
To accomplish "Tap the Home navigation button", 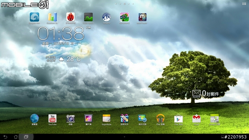I will 16,137.
